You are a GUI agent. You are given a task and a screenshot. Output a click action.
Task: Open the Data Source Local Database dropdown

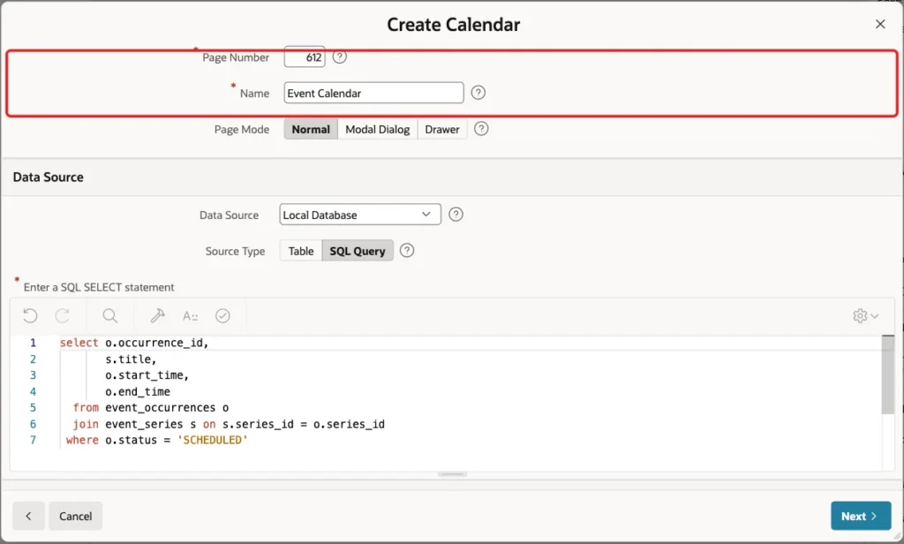(x=360, y=215)
